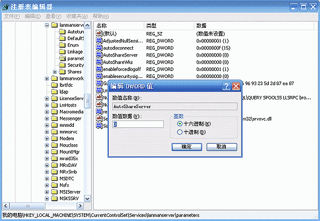320x221 pixels.
Task: Expand the LmHosts tree node
Action: pyautogui.click(x=47, y=105)
